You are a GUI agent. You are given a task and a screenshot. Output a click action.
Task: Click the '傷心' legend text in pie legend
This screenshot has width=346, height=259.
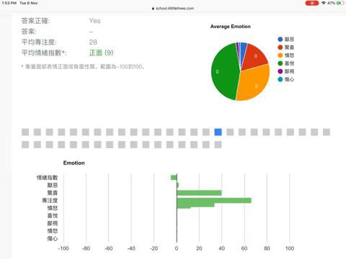tap(289, 79)
